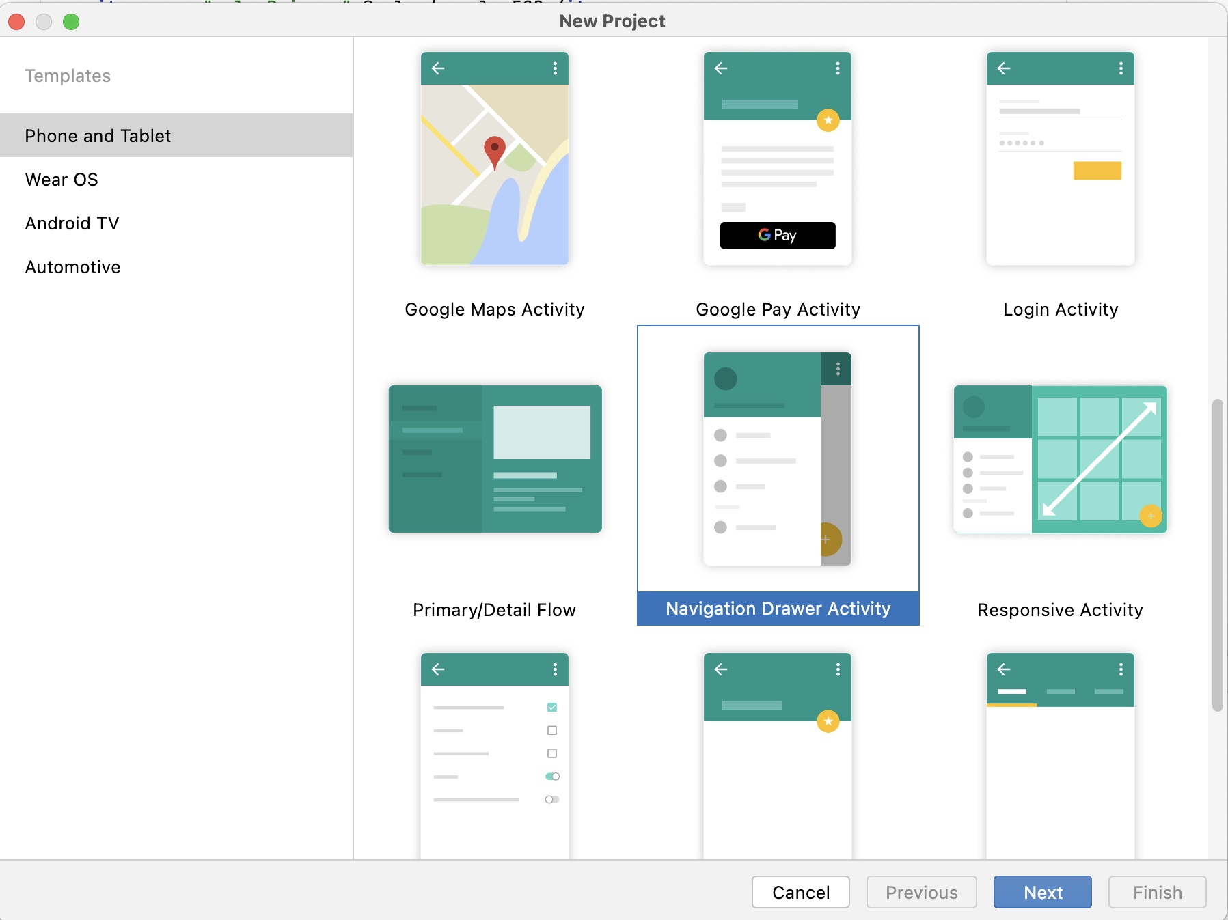Browse Automotive templates

click(x=72, y=266)
